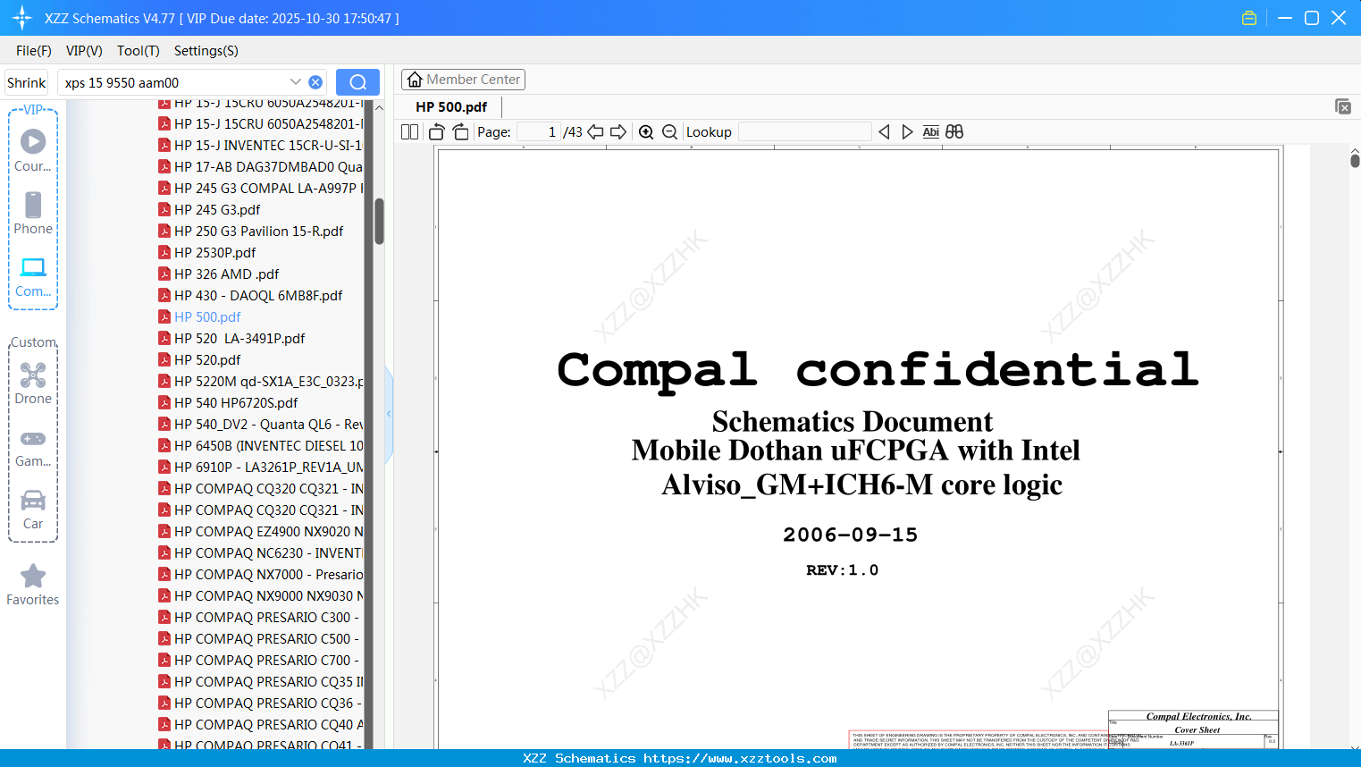Click the page number input field
Viewport: 1361px width, 767px height.
[x=539, y=132]
